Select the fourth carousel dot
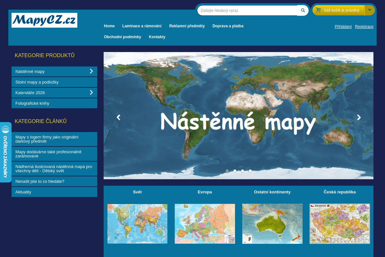Image resolution: width=385 pixels, height=257 pixels. pyautogui.click(x=250, y=171)
